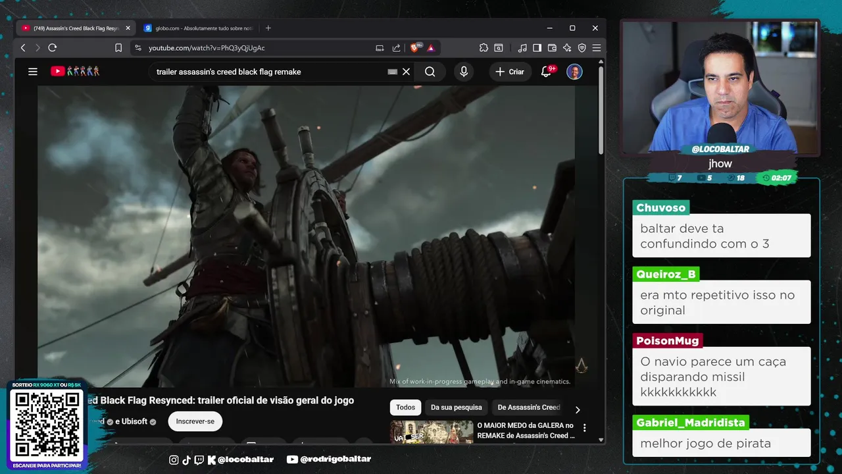Open the Criar create menu

click(510, 72)
